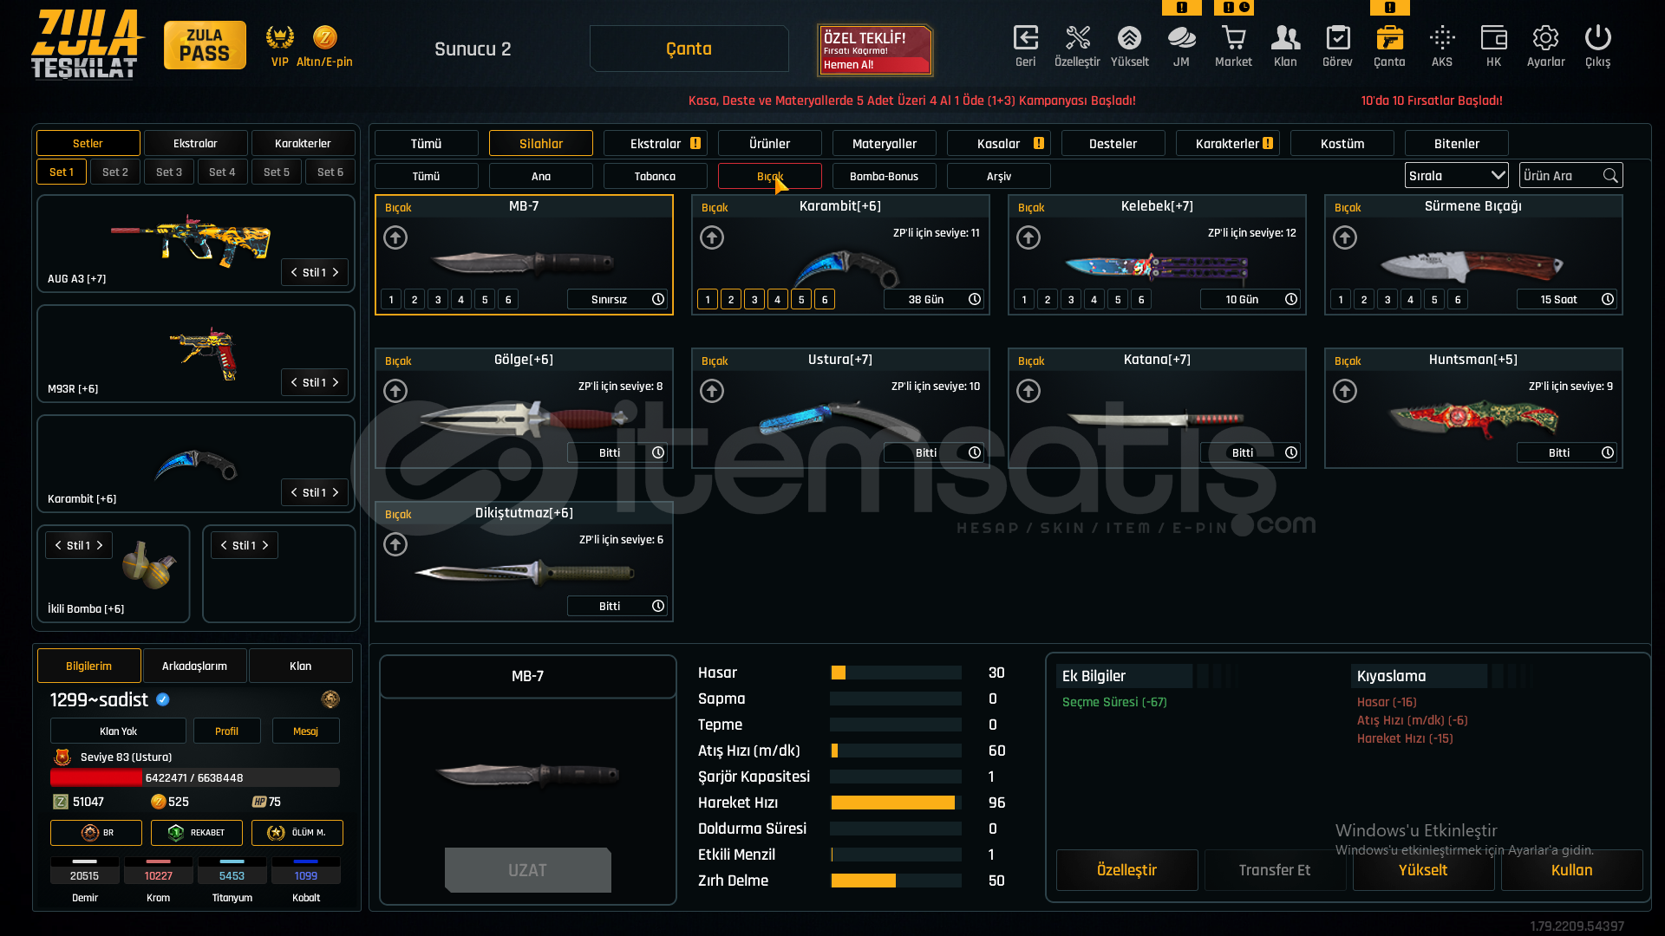Click the Ürün Ara search field
The height and width of the screenshot is (936, 1665).
[1561, 176]
